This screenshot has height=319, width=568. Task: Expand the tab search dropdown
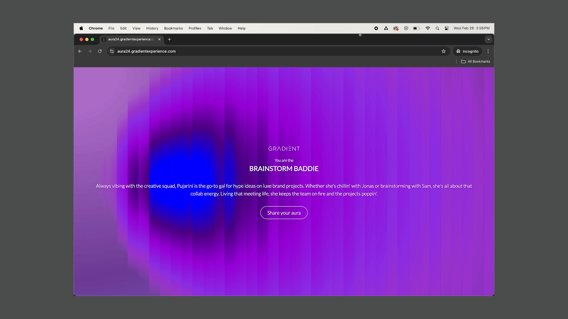click(x=489, y=39)
